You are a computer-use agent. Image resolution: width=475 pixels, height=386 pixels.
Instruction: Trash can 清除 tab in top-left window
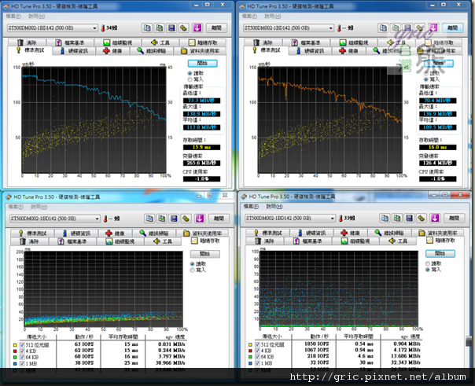(x=28, y=42)
